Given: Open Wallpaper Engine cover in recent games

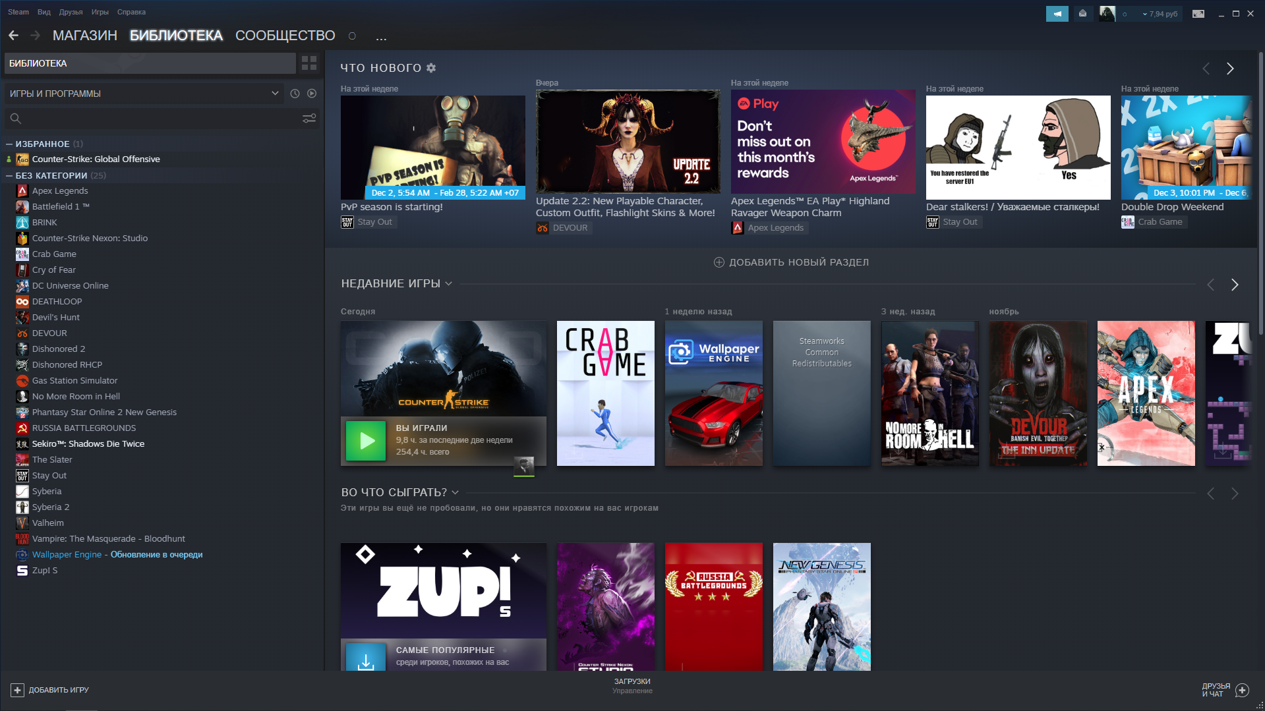Looking at the screenshot, I should point(714,393).
